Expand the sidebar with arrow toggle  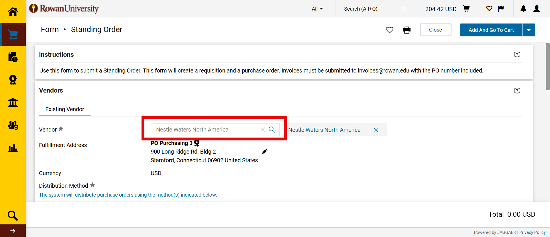click(13, 231)
